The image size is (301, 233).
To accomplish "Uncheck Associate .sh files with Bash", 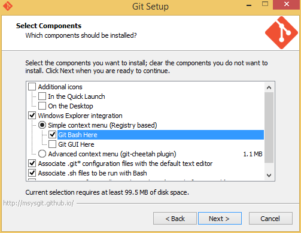I will tap(32, 173).
